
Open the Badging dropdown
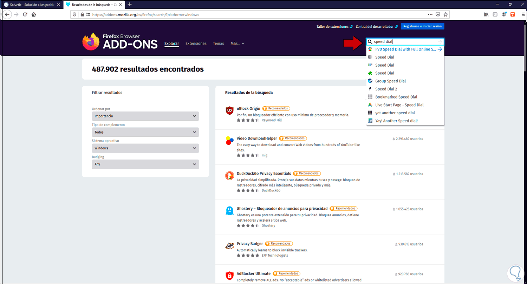point(145,164)
